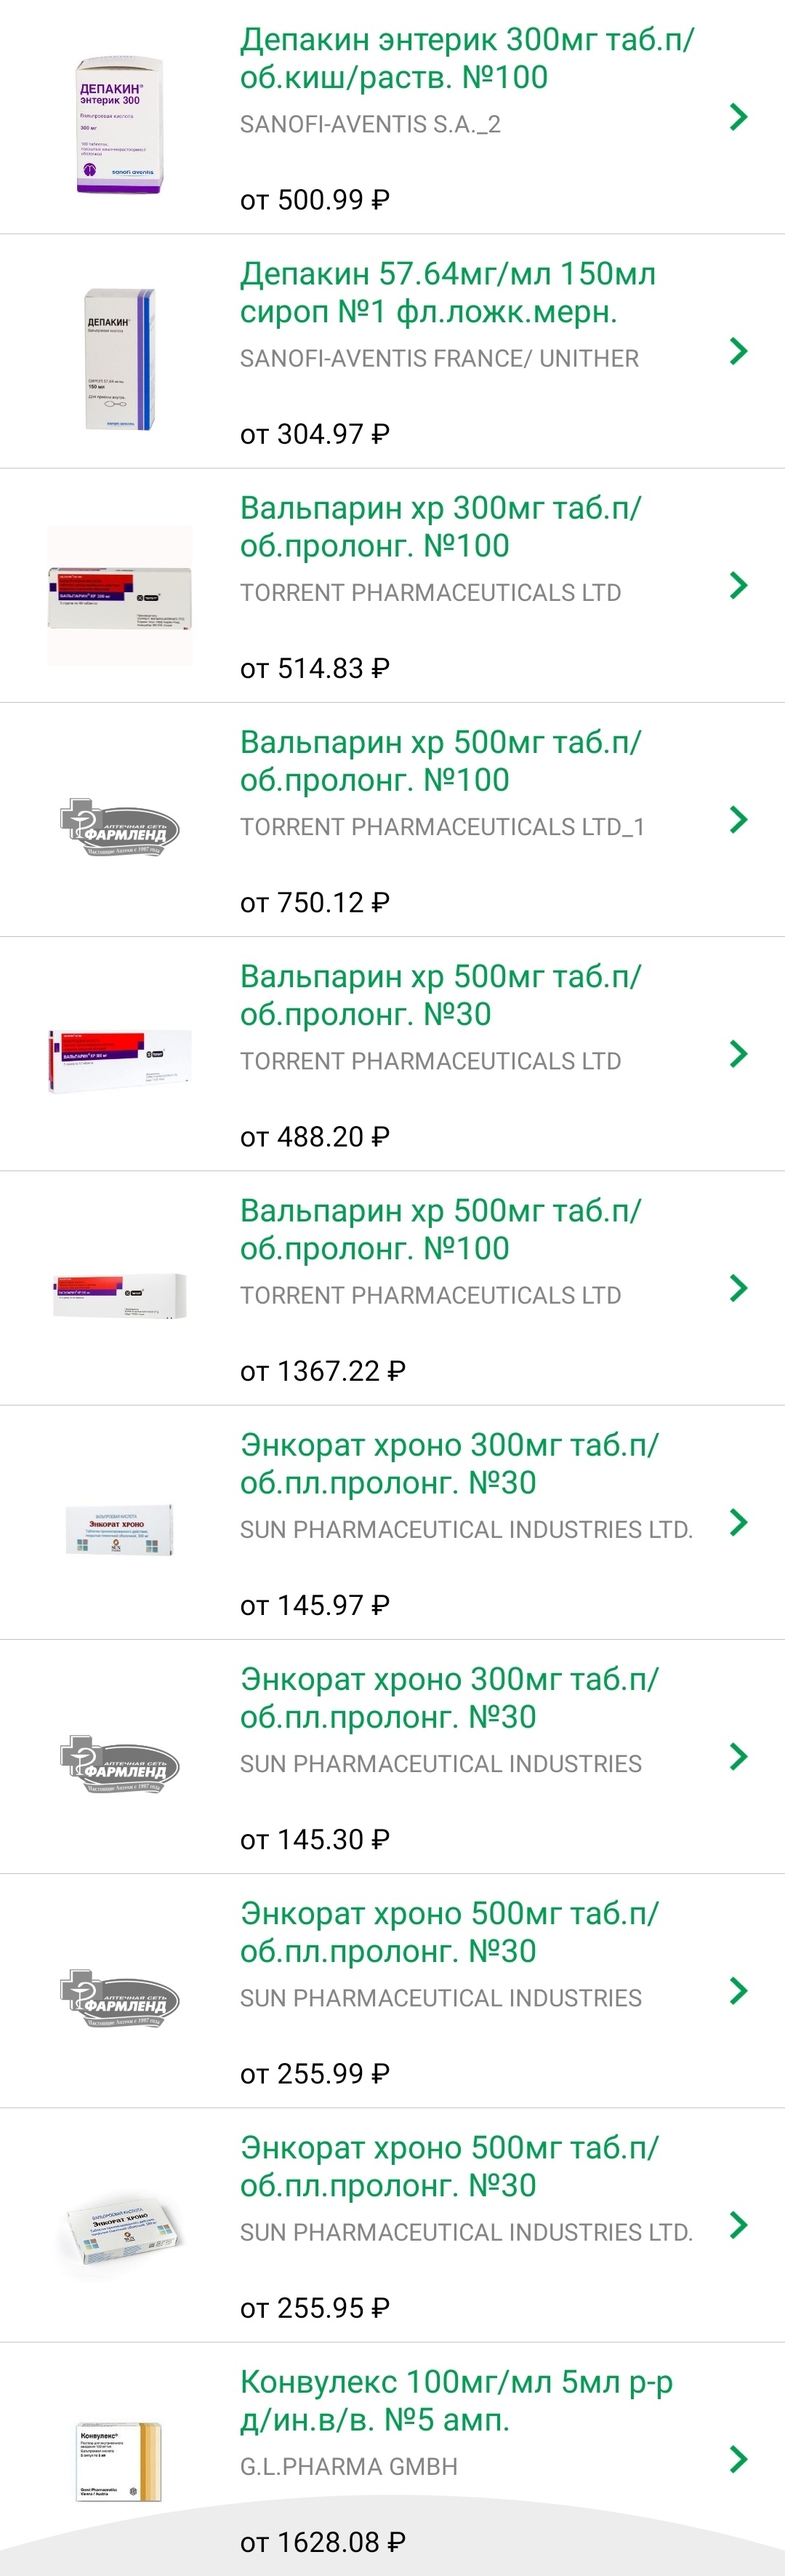Tap Фармленд logo for Энкорат at 145.30 ₽
The image size is (785, 2576).
[120, 1764]
